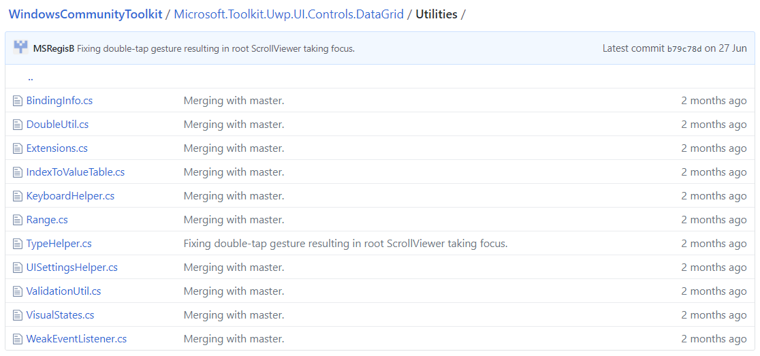Click the 'Utilities' current folder name
The width and height of the screenshot is (760, 356).
[437, 14]
